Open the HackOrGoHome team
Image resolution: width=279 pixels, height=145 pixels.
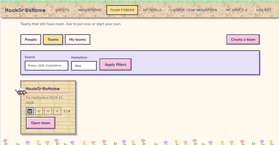pos(40,123)
